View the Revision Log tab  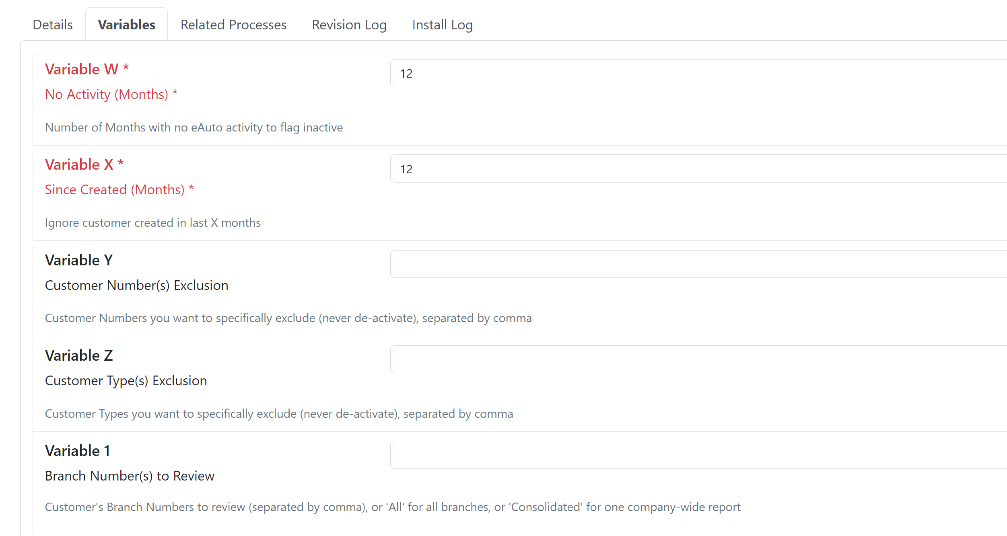point(349,24)
